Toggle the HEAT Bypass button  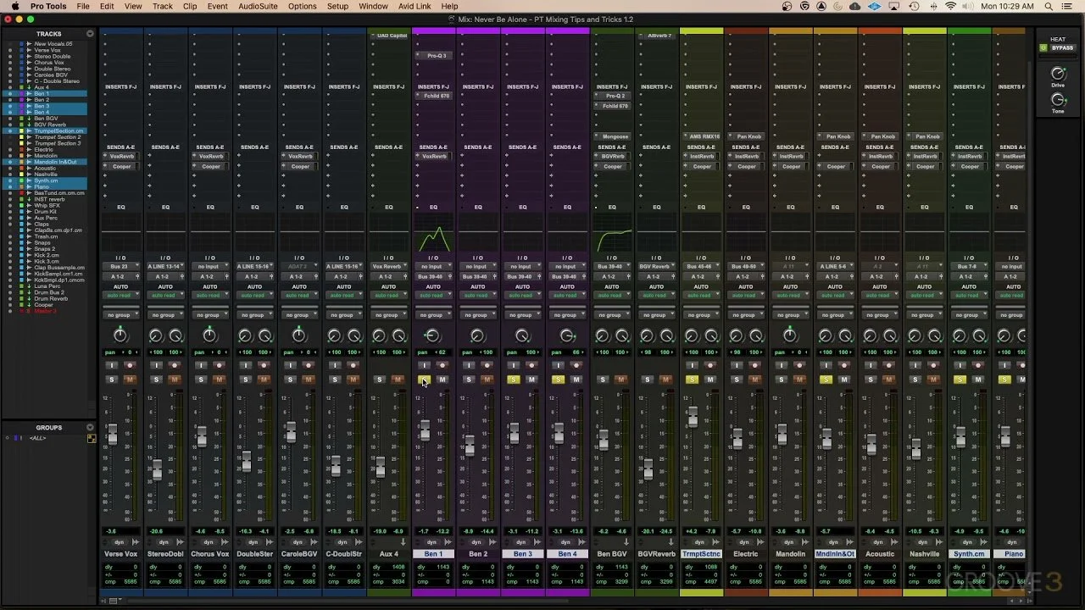pos(1062,48)
